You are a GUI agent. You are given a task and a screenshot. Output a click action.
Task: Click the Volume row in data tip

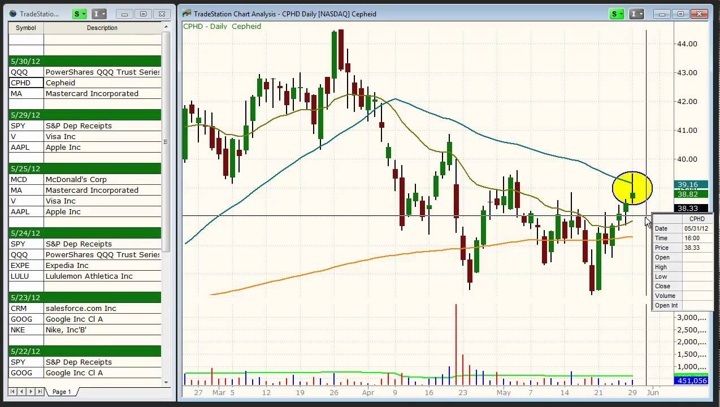point(683,296)
